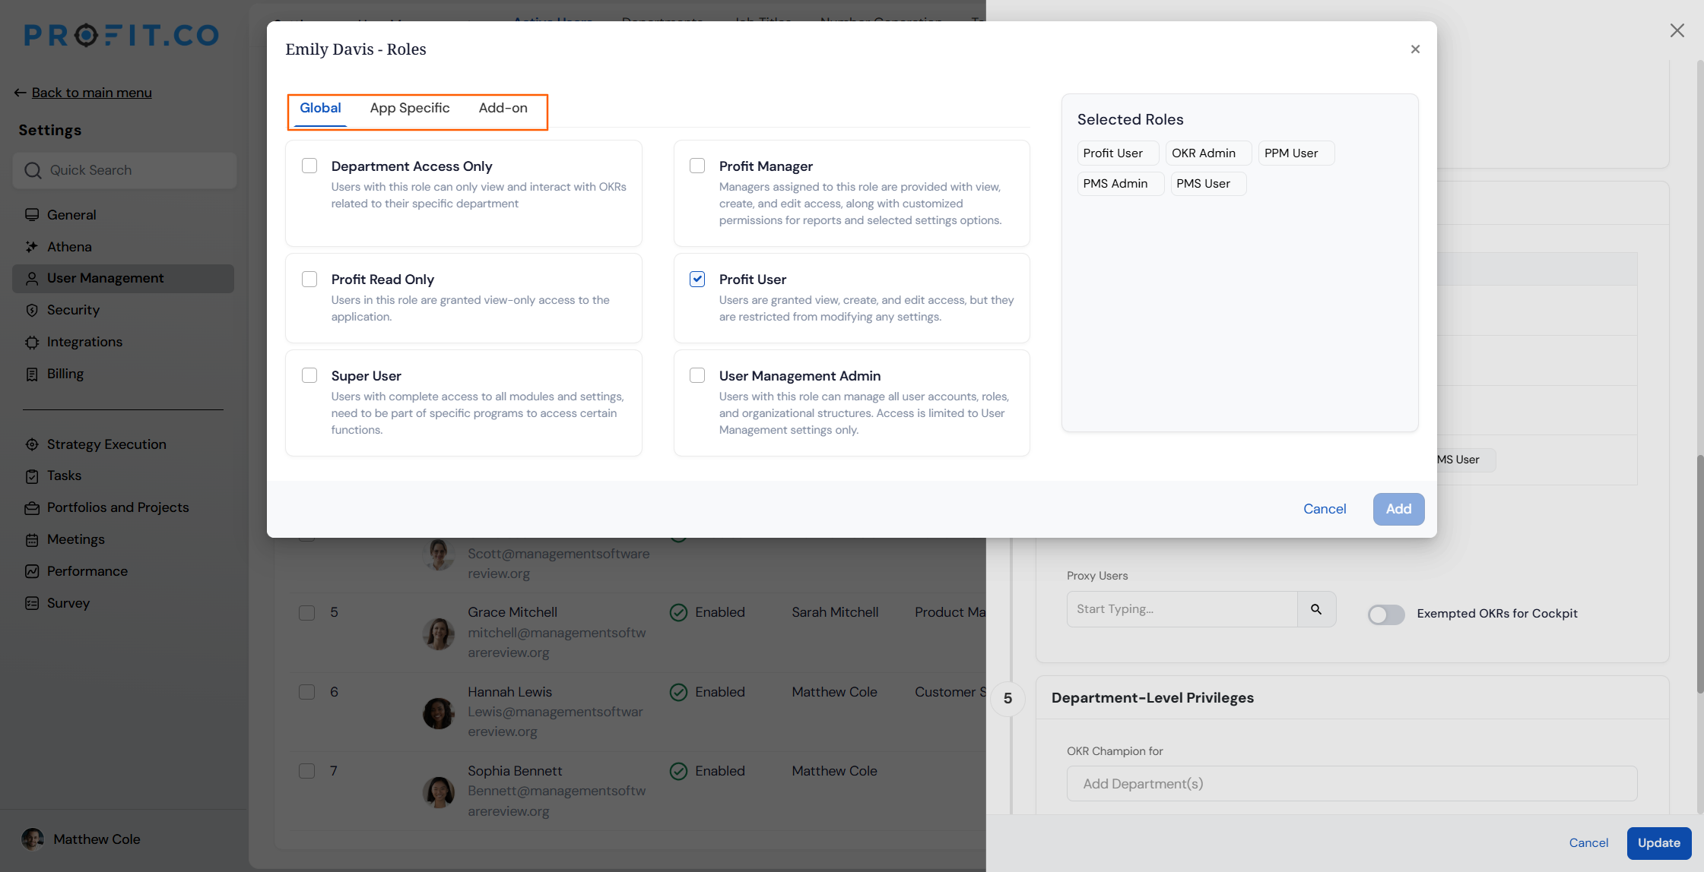Click the PMS Admin selected role chip
Image resolution: width=1704 pixels, height=872 pixels.
click(x=1120, y=184)
